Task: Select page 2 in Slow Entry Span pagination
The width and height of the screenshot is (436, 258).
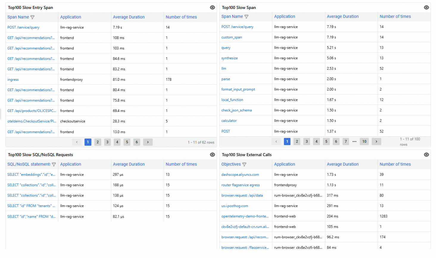Action: pos(98,142)
